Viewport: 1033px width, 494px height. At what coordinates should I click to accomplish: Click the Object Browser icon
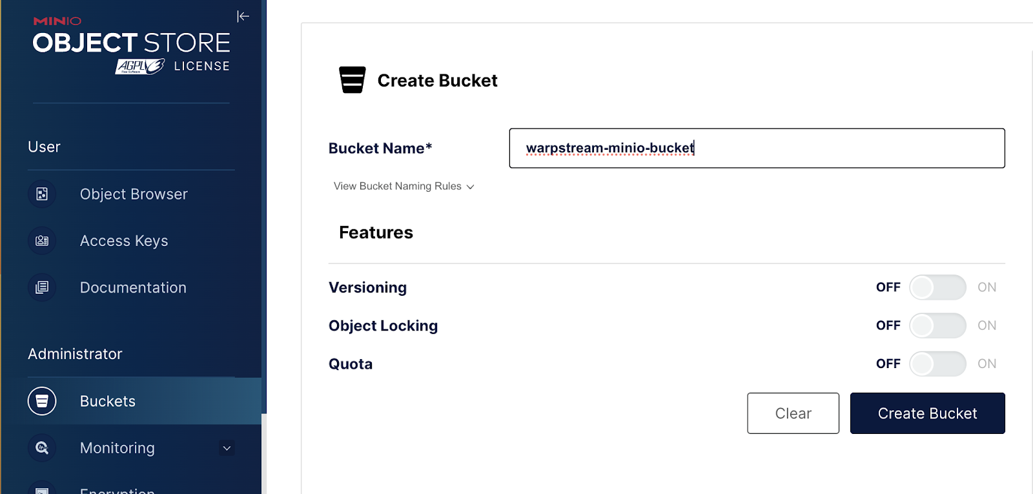coord(42,194)
